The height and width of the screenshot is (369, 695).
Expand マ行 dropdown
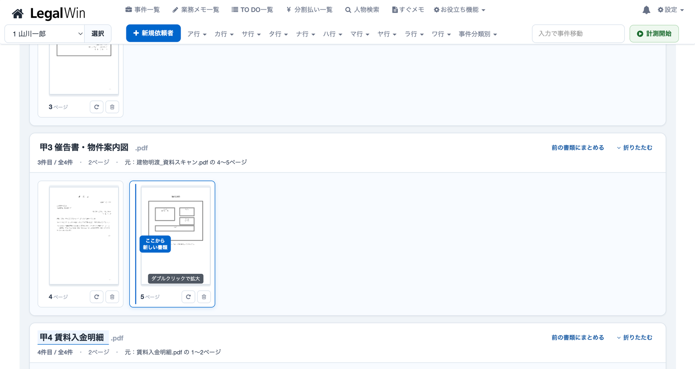tap(360, 34)
